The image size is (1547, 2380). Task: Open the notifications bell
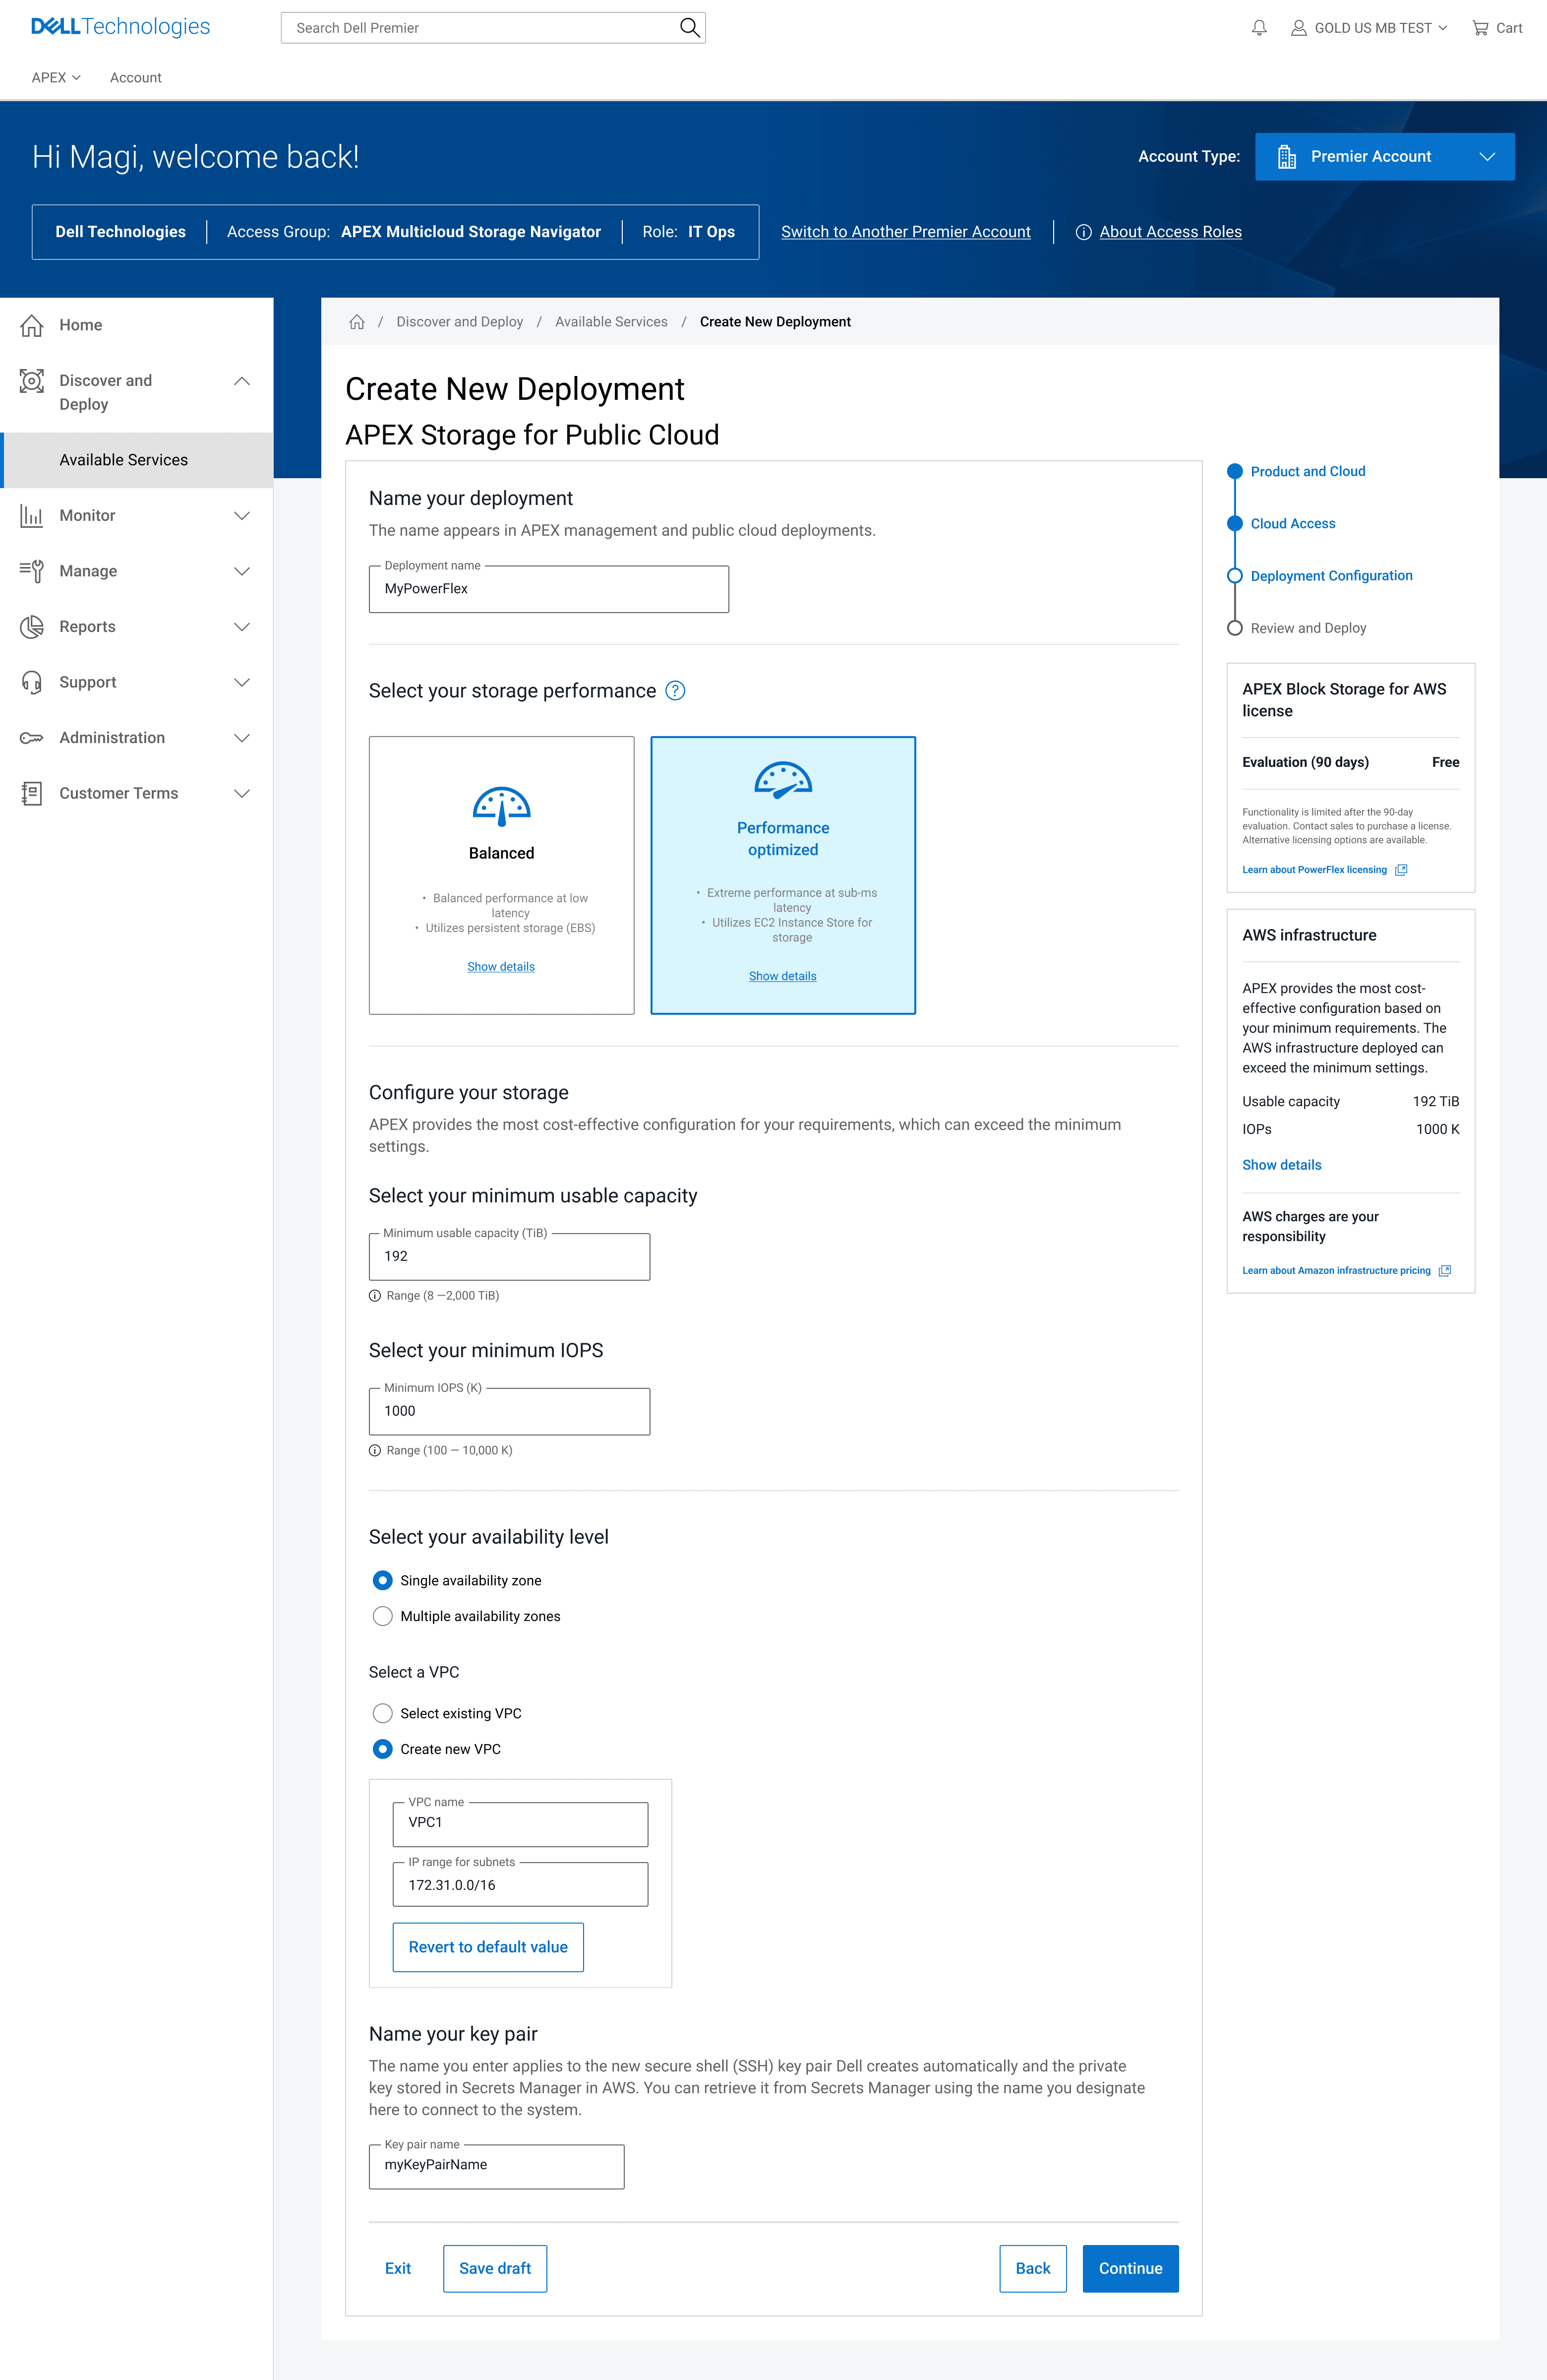[1259, 28]
